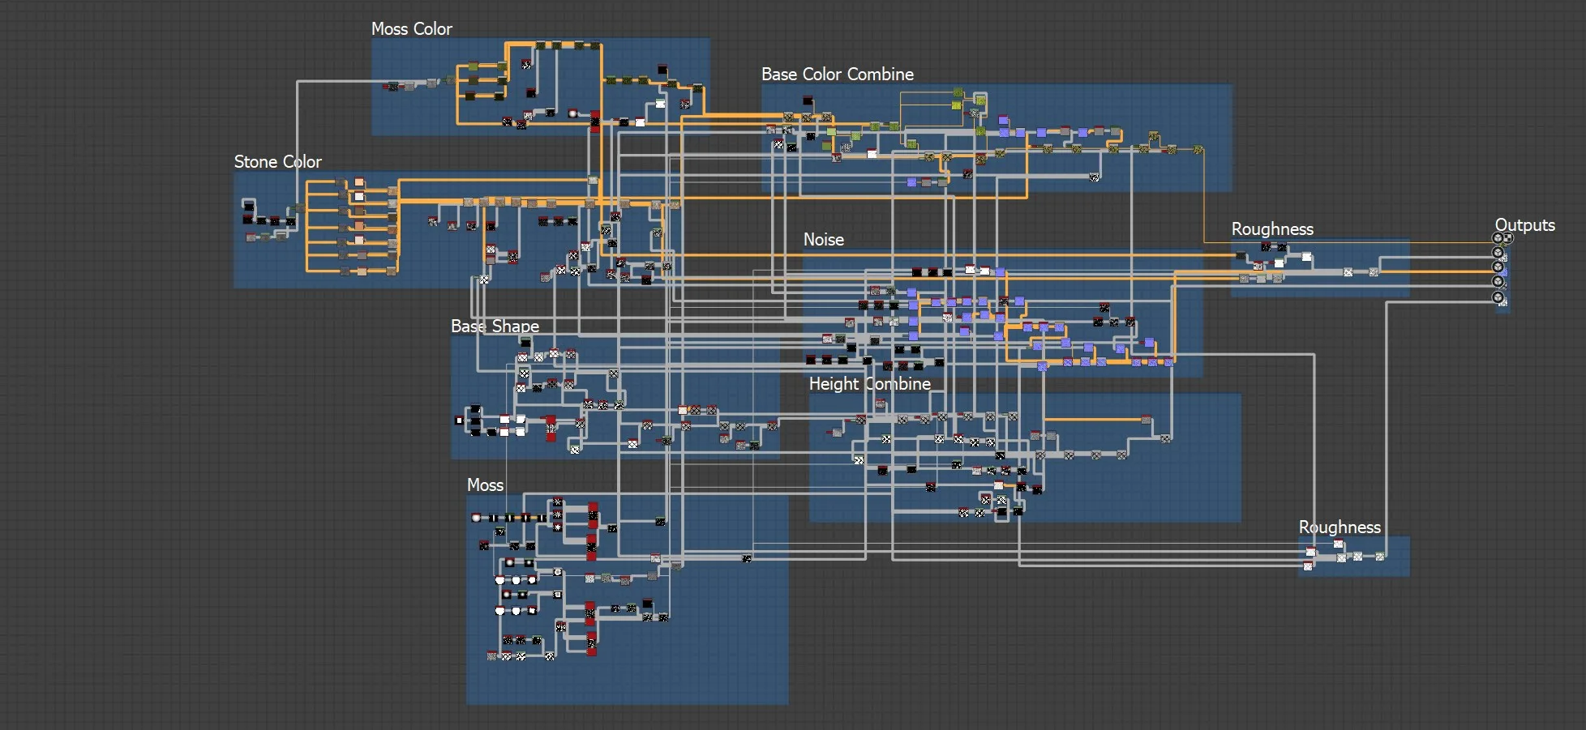The height and width of the screenshot is (730, 1586).
Task: Select the Noise frame title
Action: (x=823, y=239)
